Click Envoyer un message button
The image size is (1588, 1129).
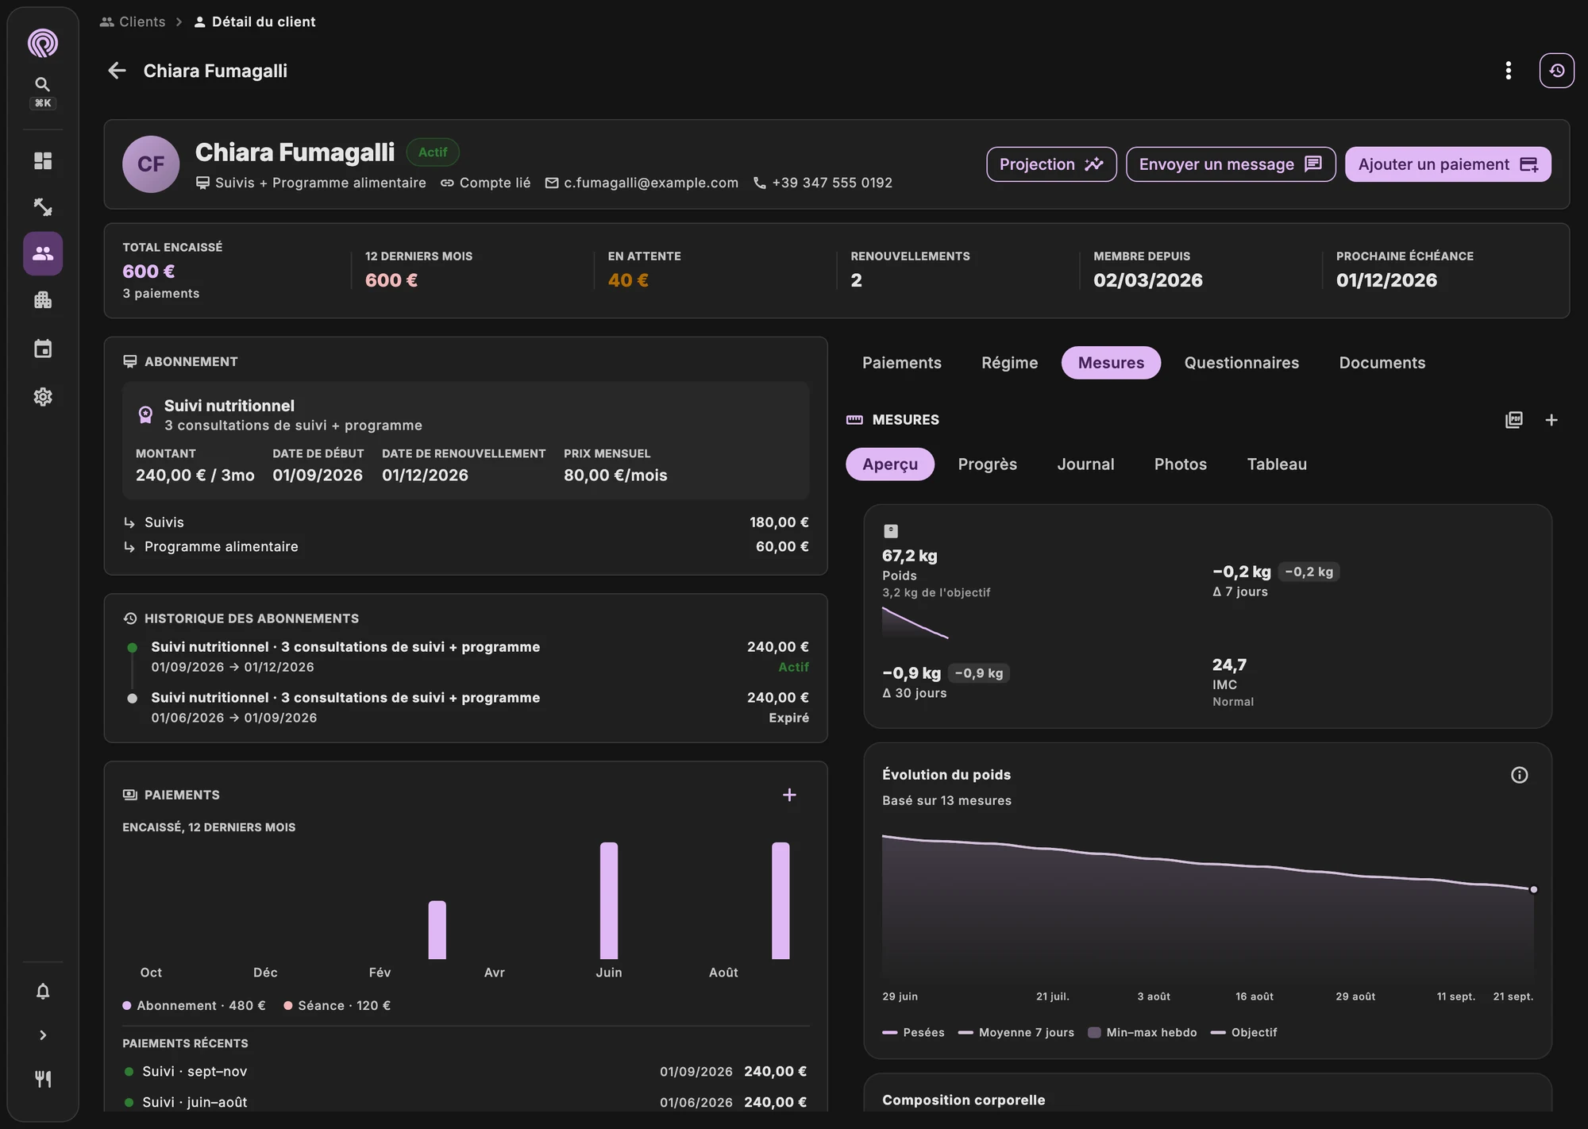pos(1231,164)
